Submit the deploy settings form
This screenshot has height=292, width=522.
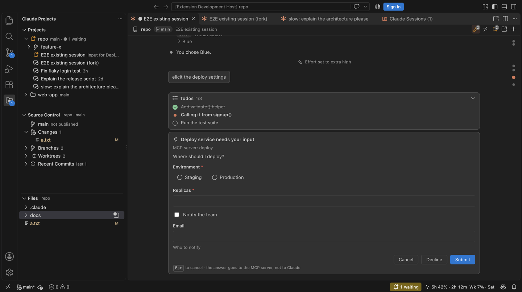pos(463,260)
